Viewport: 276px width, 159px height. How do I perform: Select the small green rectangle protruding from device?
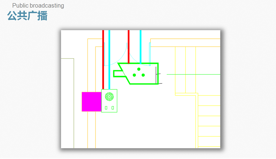point(118,74)
